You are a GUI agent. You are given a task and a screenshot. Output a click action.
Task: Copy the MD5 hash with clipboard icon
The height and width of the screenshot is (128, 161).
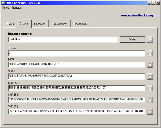pyautogui.click(x=150, y=65)
